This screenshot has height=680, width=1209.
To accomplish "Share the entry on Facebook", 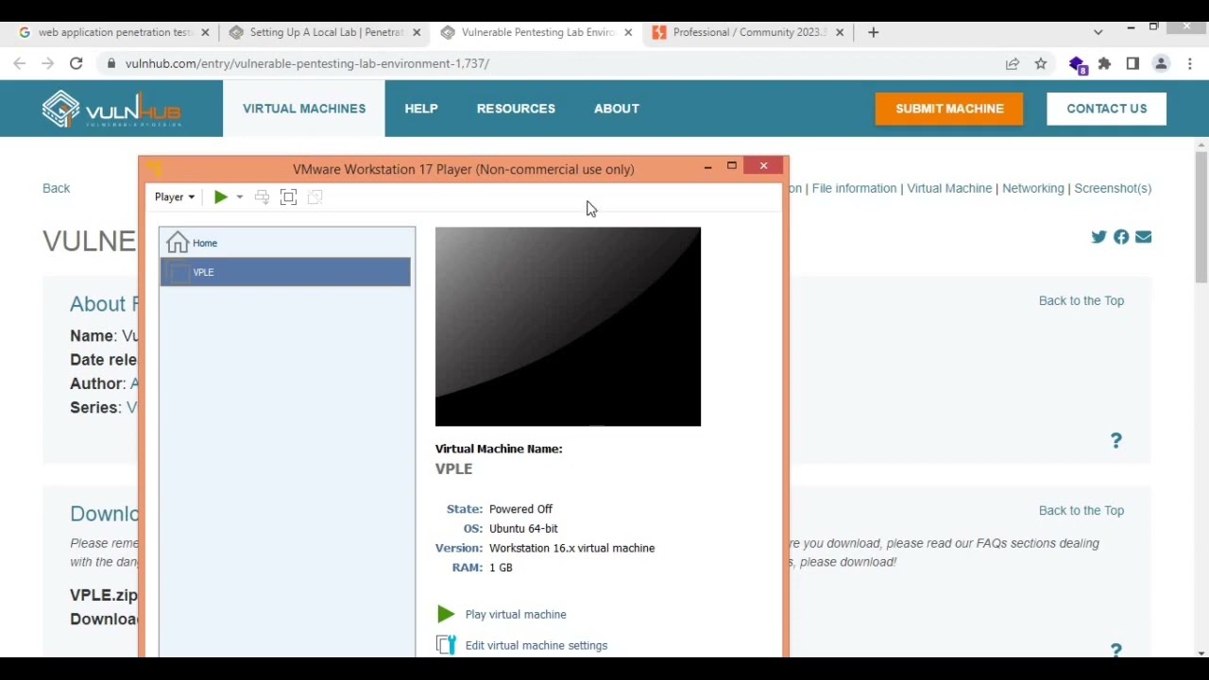I will (x=1121, y=237).
